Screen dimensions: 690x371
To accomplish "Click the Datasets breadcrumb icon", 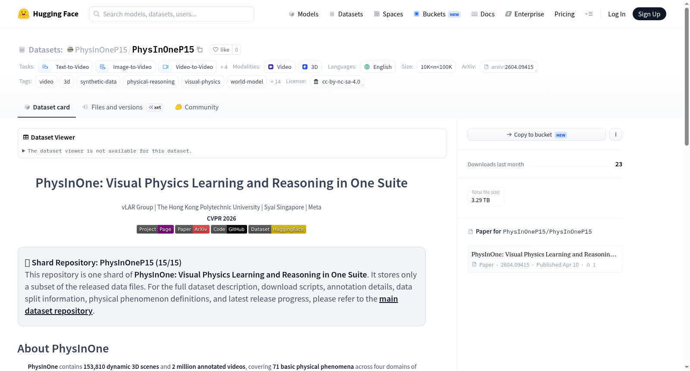I will tap(22, 50).
